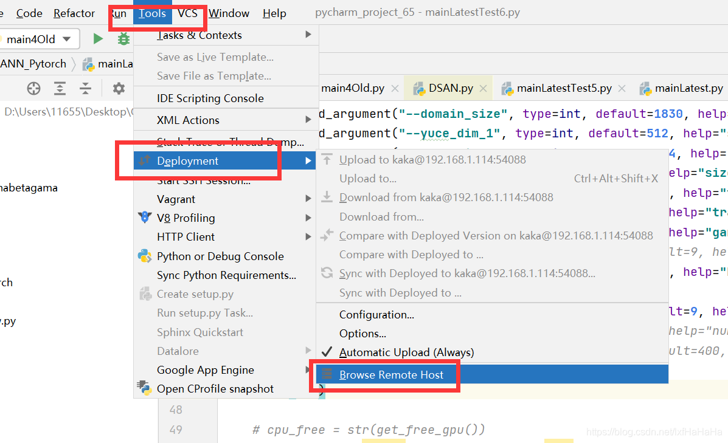Image resolution: width=728 pixels, height=443 pixels.
Task: Click the Expand All icon in project panel
Action: [60, 88]
